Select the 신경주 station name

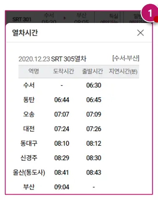29,158
